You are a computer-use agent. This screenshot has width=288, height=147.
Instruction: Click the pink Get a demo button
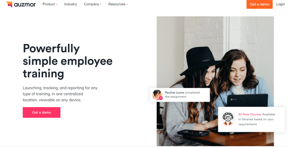(x=42, y=112)
